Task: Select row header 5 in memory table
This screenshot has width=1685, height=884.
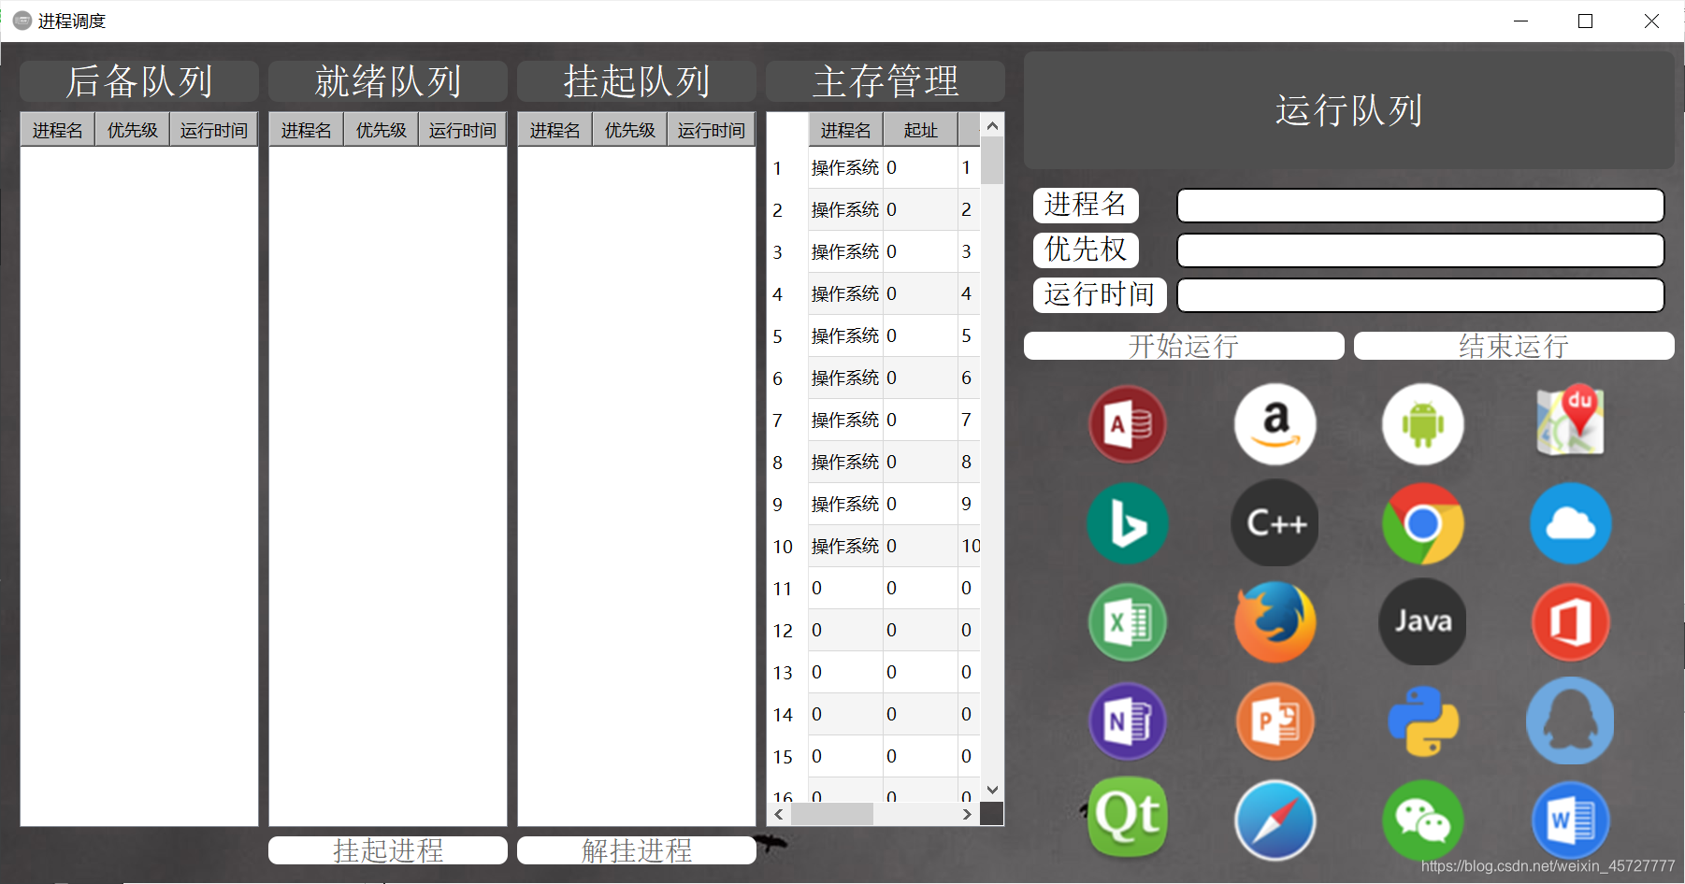Action: pos(787,336)
